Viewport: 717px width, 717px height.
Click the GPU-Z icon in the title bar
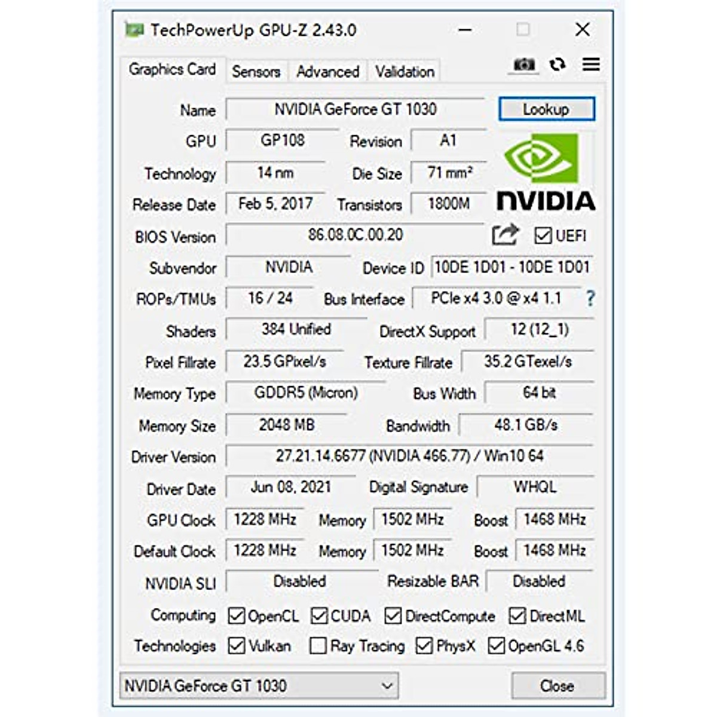point(136,28)
